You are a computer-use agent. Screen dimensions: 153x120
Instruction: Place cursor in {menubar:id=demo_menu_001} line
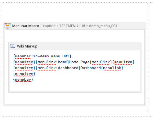pos(42,56)
